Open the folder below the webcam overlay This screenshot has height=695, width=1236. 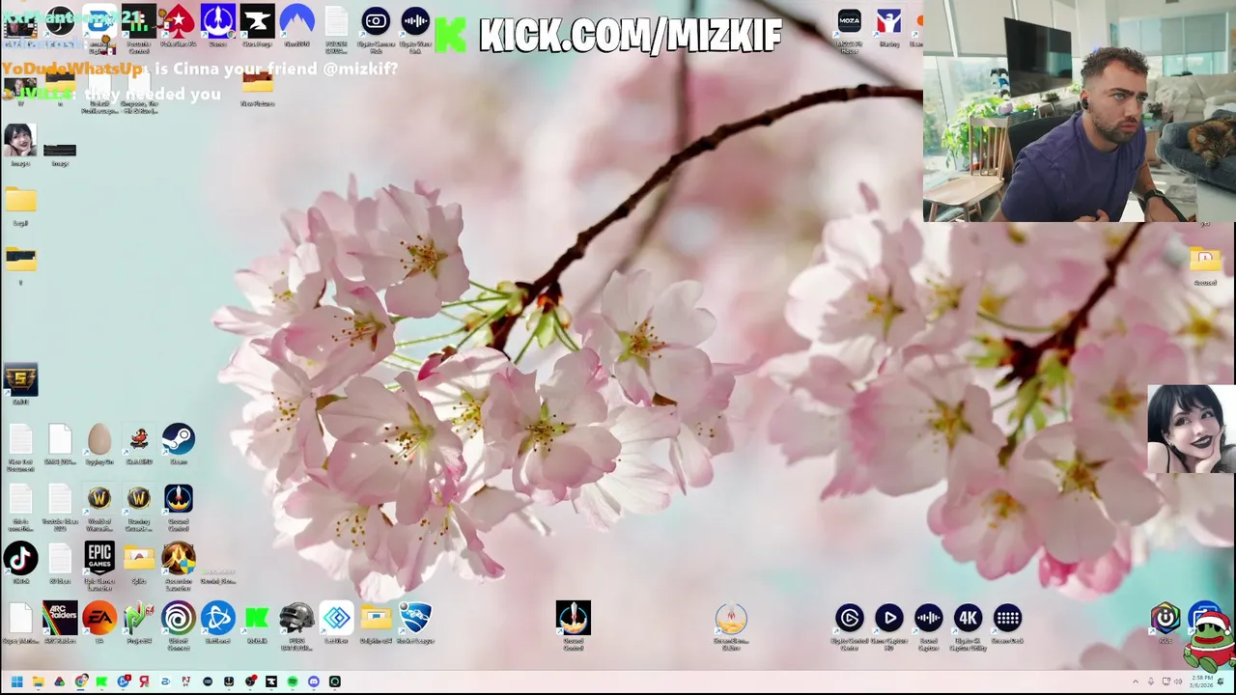pyautogui.click(x=1205, y=259)
